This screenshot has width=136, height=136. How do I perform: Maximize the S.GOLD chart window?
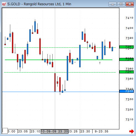pyautogui.click(x=121, y=4)
